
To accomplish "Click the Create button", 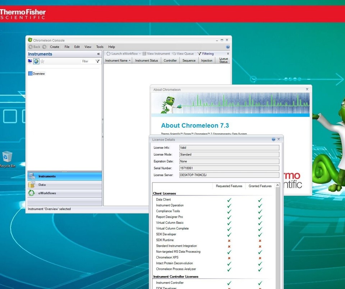I will 54,47.
